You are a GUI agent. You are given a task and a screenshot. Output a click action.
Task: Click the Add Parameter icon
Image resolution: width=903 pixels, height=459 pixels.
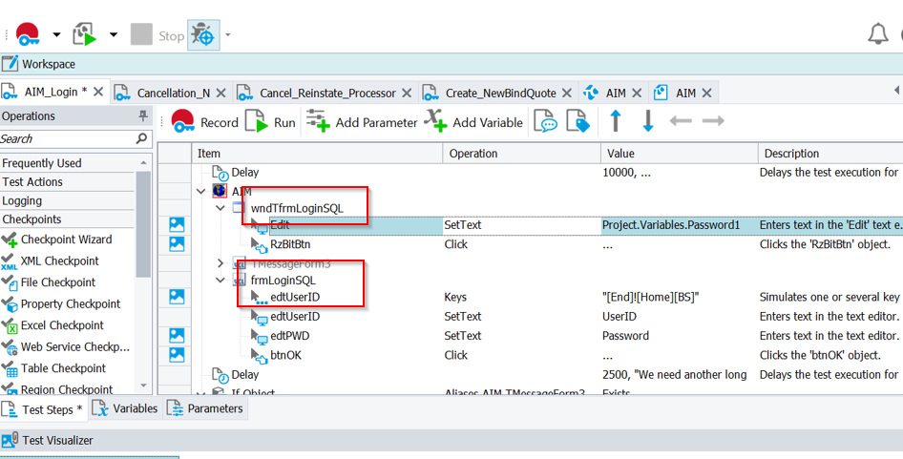coord(318,122)
